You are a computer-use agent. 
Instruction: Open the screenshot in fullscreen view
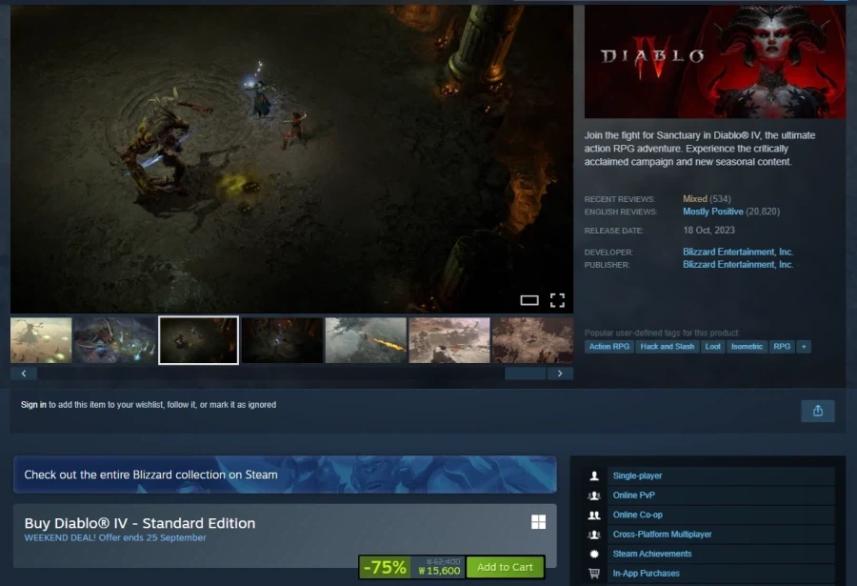coord(557,300)
